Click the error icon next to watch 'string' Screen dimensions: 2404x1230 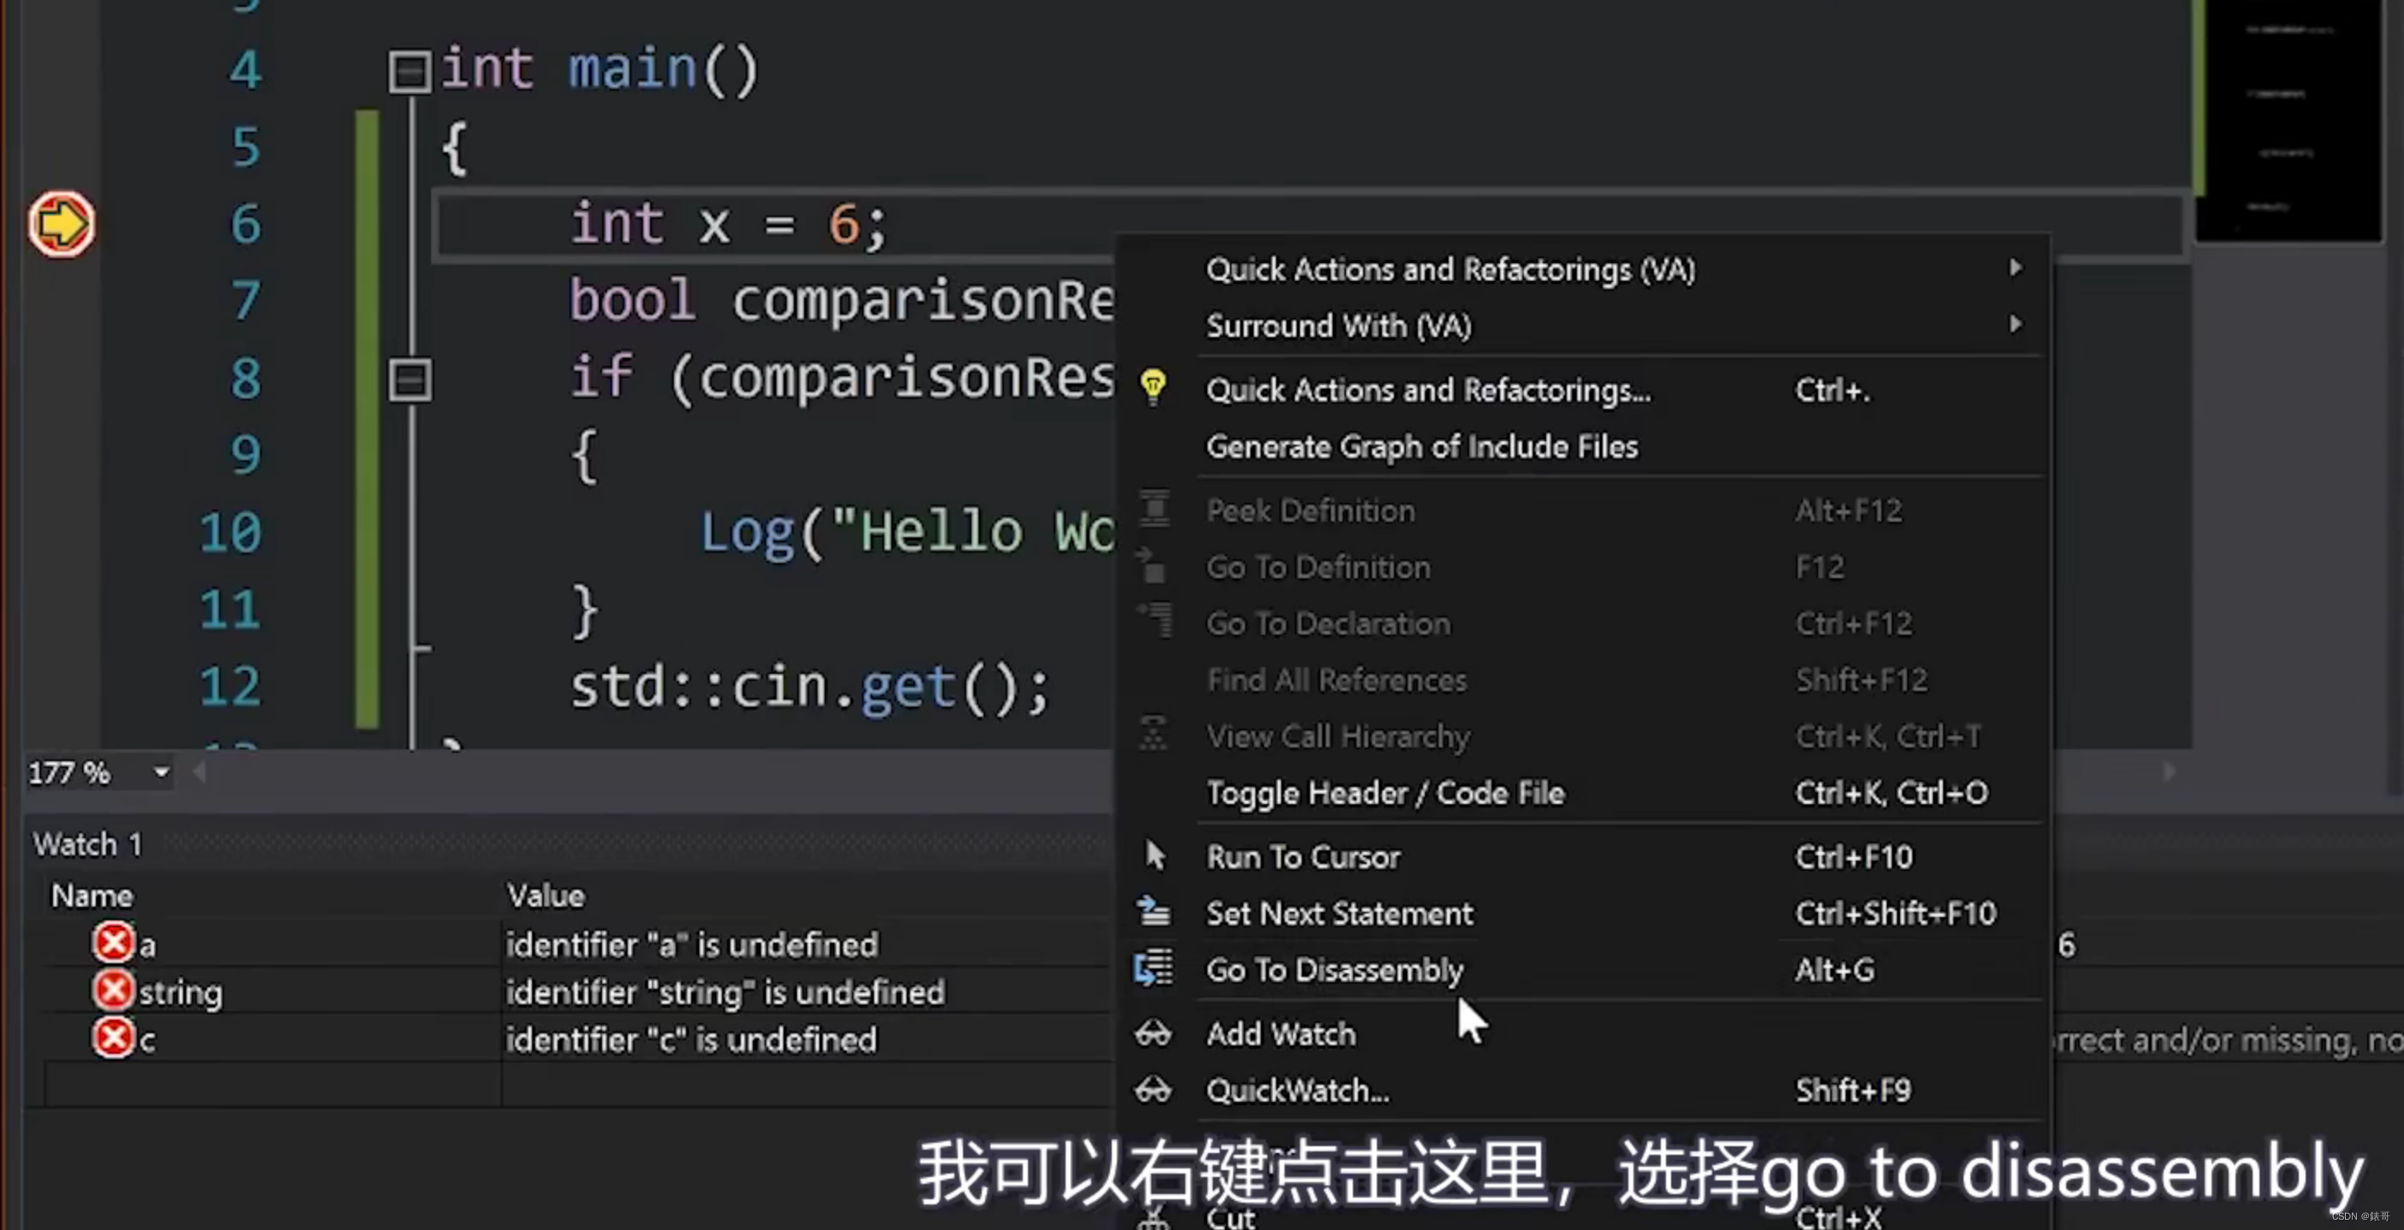[x=114, y=991]
